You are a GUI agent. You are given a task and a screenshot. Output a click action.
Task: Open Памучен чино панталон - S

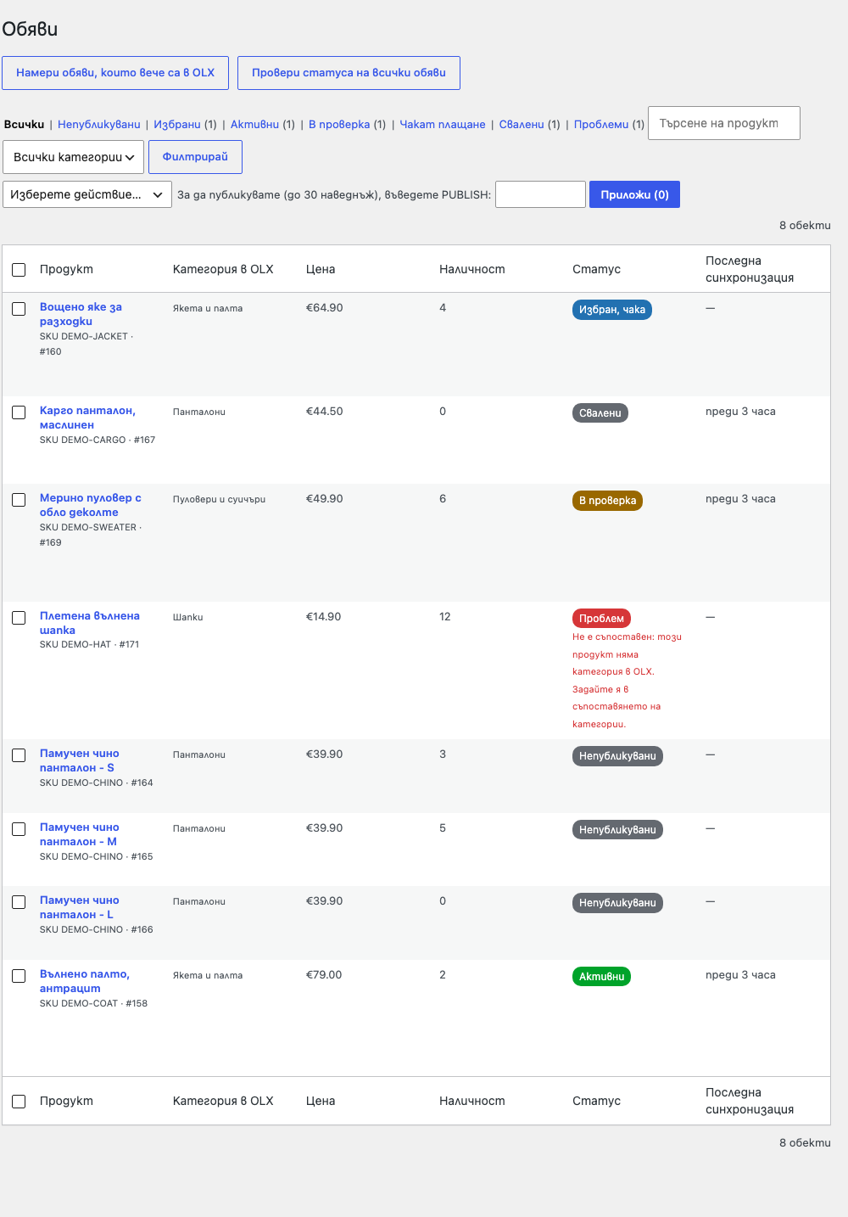click(80, 760)
